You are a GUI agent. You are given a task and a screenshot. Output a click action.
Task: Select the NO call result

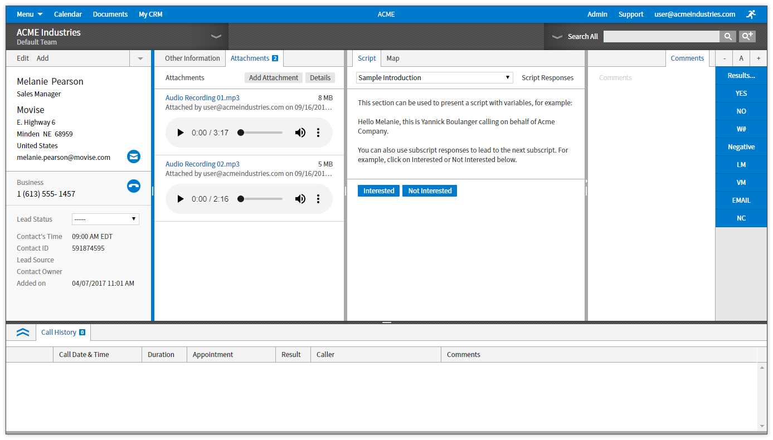[x=741, y=111]
